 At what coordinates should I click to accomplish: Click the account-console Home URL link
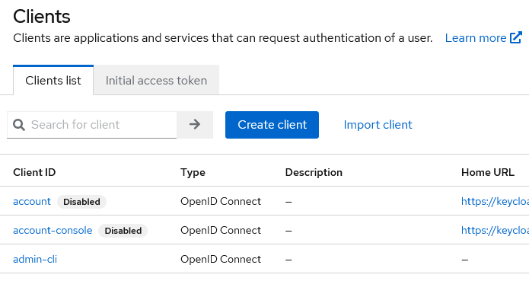point(495,231)
